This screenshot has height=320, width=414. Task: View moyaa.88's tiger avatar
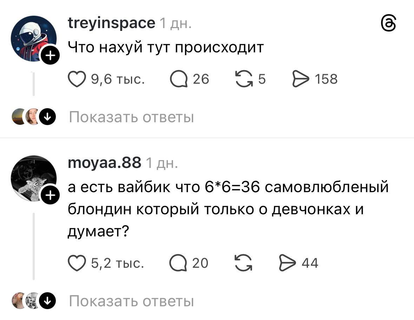[32, 177]
